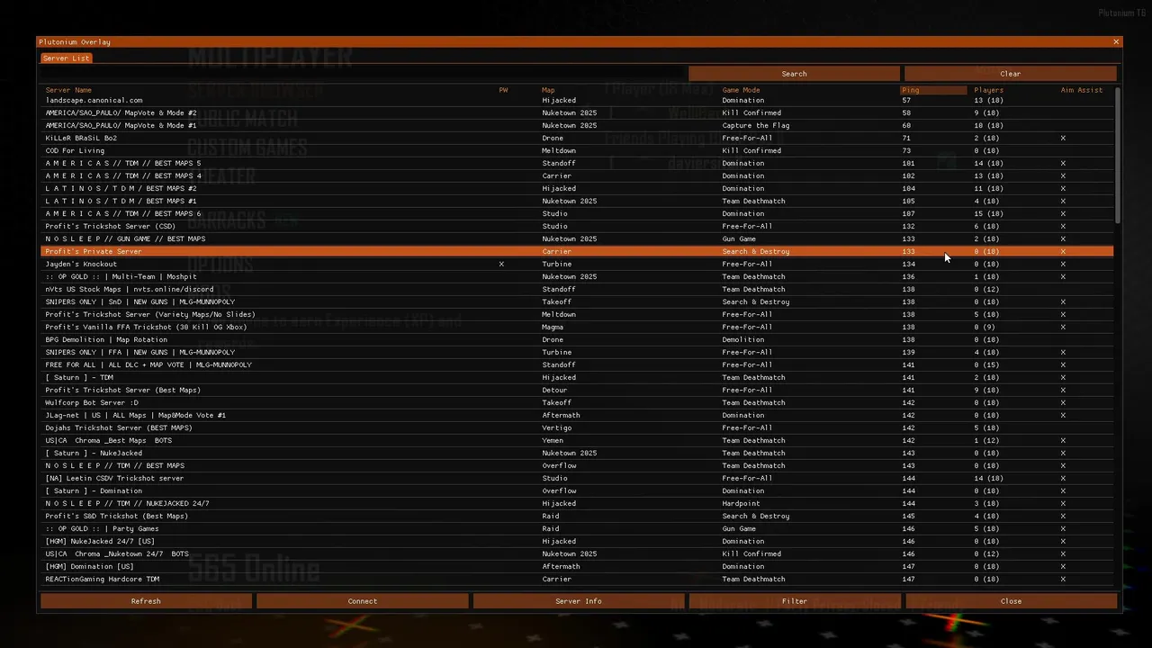Select N O S L E E P // GUN GAME server
The height and width of the screenshot is (648, 1152).
click(x=577, y=238)
